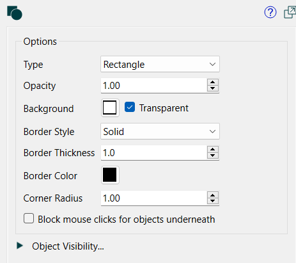Screen dimensions: 296x263
Task: Pick a color from the black Border Color swatch
Action: point(110,175)
